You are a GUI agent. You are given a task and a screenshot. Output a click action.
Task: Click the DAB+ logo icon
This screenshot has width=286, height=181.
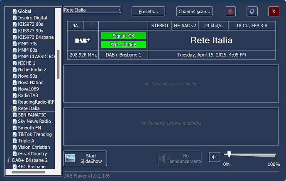pyautogui.click(x=83, y=40)
